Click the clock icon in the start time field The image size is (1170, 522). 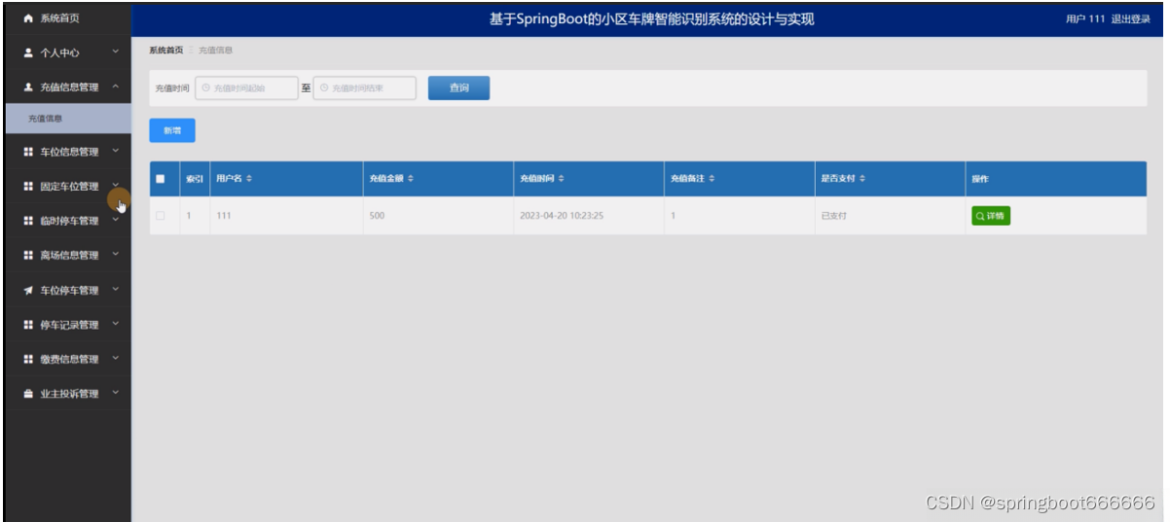click(x=205, y=88)
